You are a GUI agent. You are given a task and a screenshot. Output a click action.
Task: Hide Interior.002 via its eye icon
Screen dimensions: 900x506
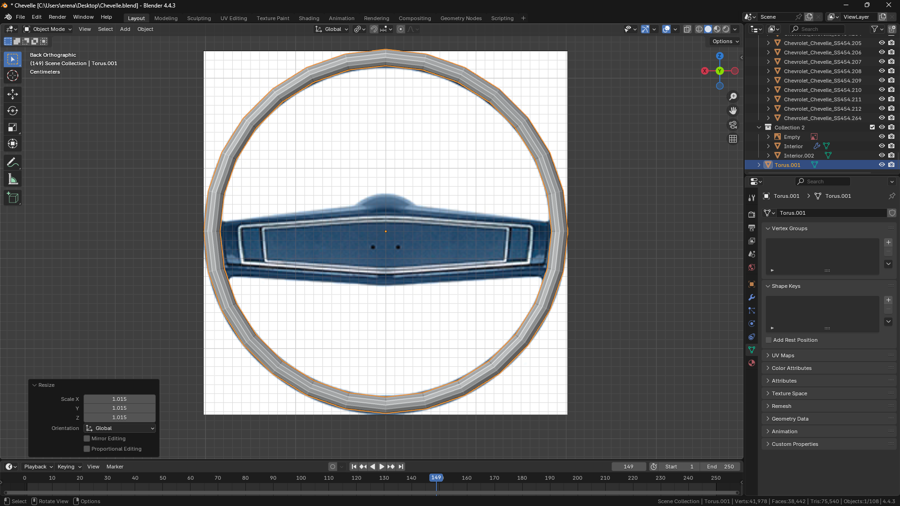point(882,155)
